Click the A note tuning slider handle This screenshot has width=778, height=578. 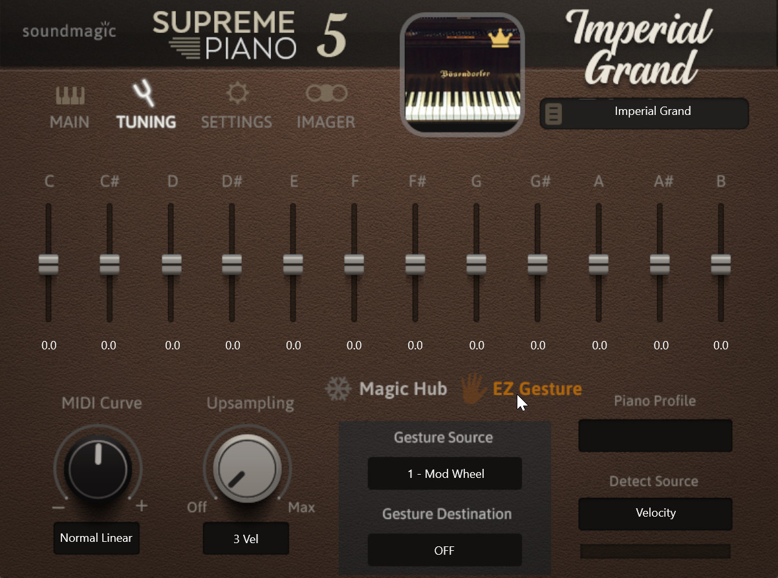point(598,264)
